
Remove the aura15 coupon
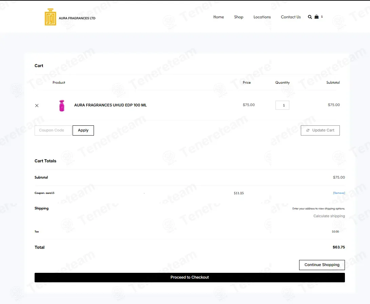click(339, 193)
